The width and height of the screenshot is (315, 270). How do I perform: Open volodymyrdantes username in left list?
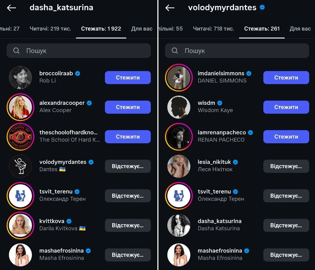(63, 162)
